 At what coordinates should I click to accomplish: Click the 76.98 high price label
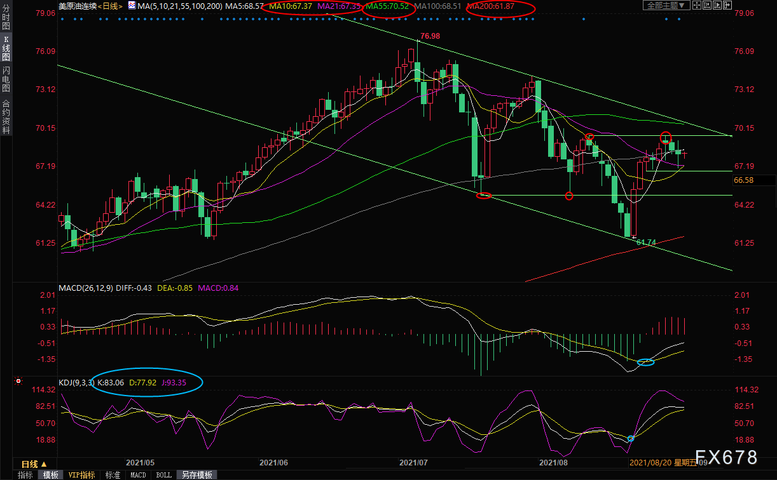pos(430,36)
